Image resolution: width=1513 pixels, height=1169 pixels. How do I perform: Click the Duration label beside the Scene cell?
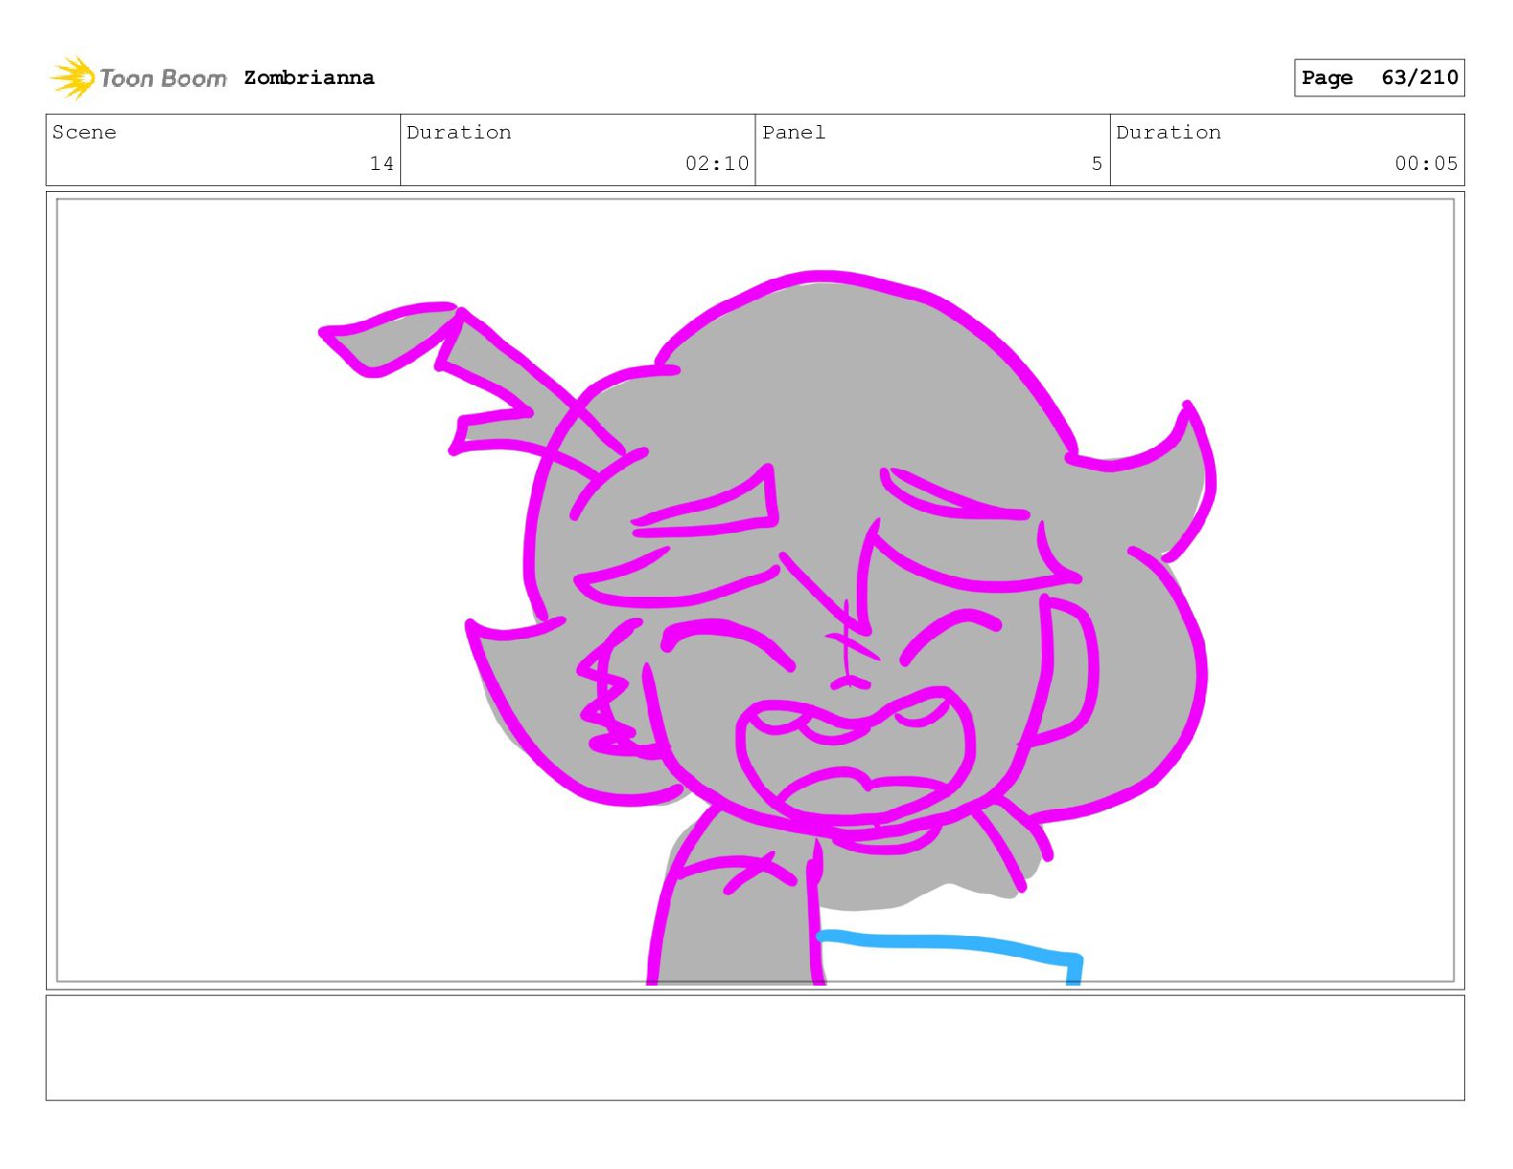tap(458, 132)
